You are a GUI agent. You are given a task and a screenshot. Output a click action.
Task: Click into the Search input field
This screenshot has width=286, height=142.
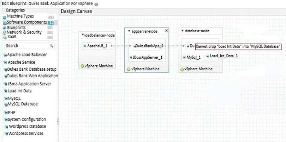point(26,46)
